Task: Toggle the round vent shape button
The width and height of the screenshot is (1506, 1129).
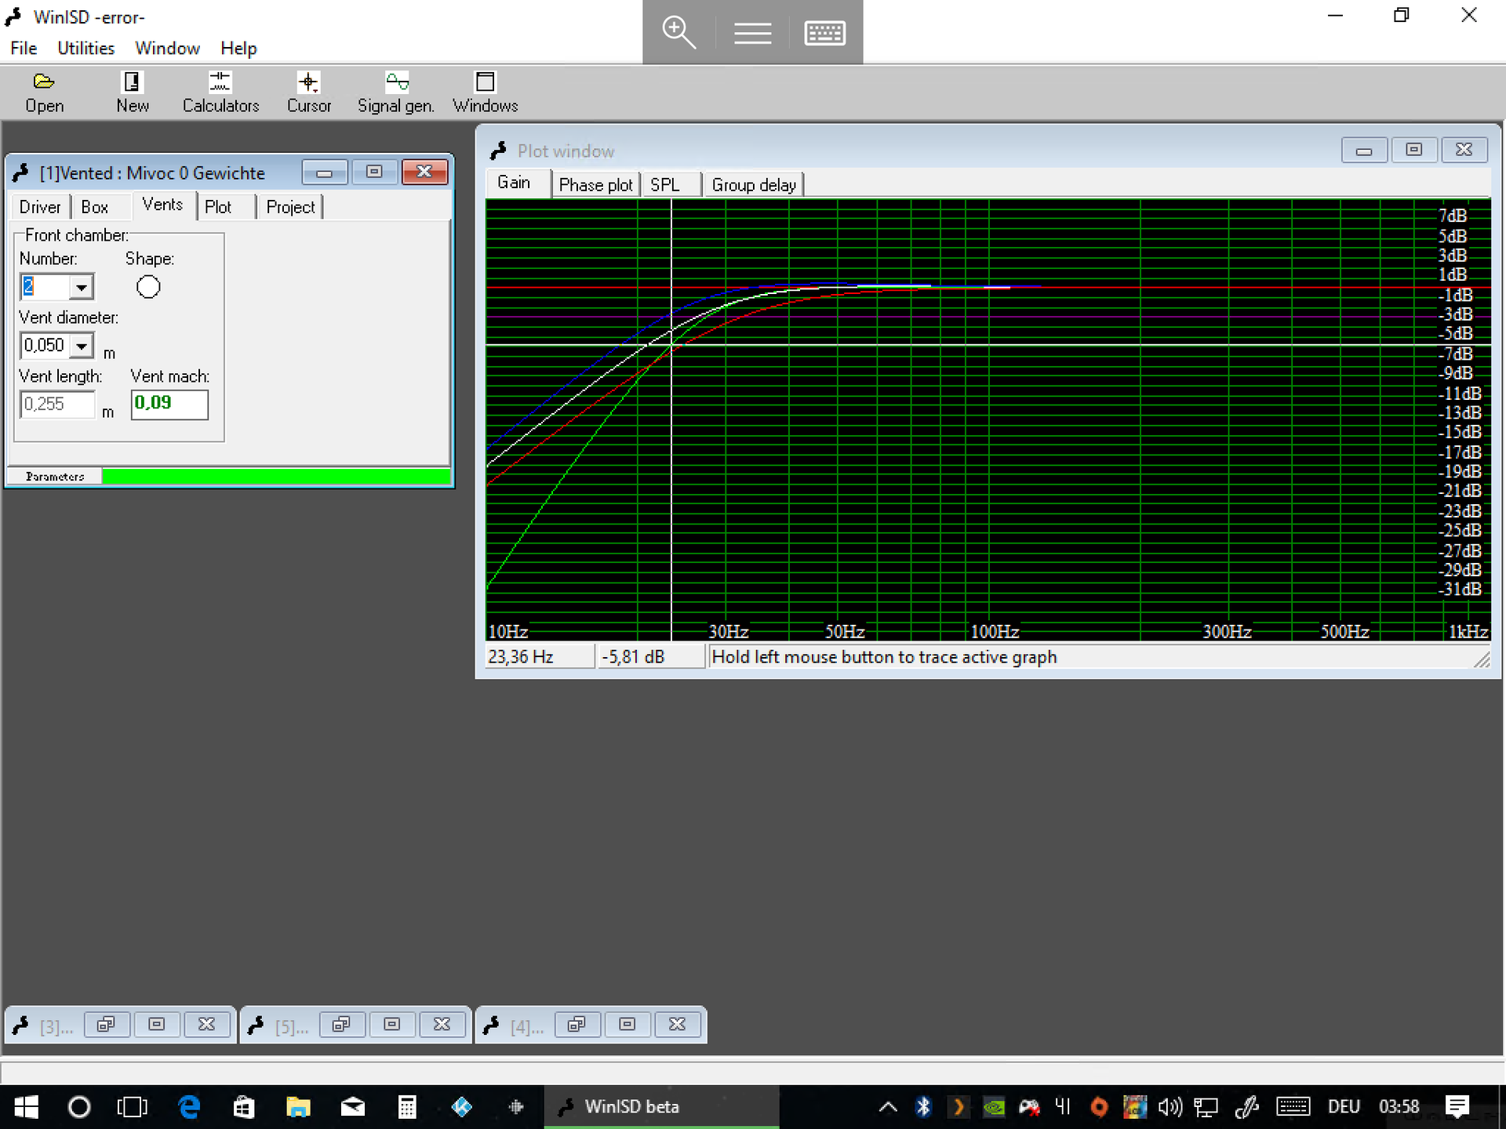Action: click(148, 287)
